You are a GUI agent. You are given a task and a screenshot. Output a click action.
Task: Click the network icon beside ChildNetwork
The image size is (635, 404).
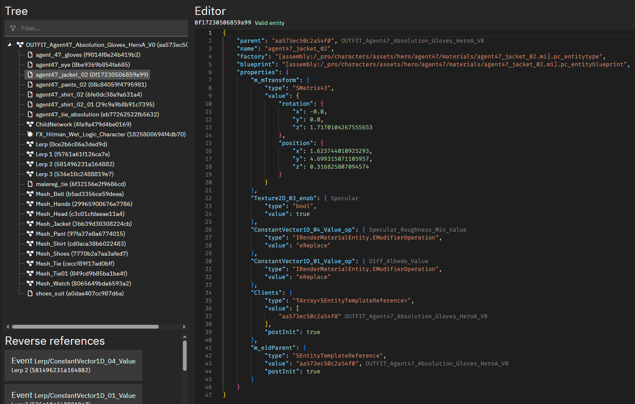coord(30,124)
